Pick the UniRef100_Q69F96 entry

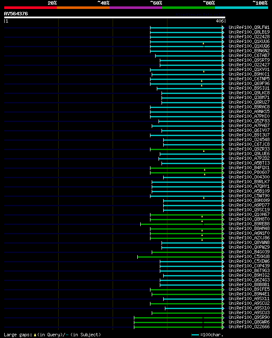click(x=249, y=84)
